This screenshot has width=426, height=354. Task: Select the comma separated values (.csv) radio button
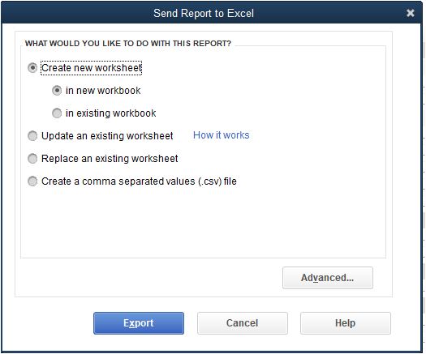pos(32,181)
